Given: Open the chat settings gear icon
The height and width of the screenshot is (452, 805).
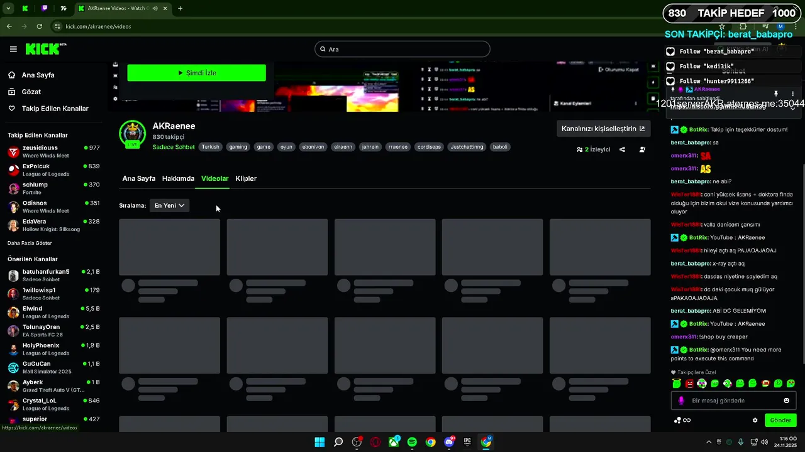Looking at the screenshot, I should (x=755, y=420).
